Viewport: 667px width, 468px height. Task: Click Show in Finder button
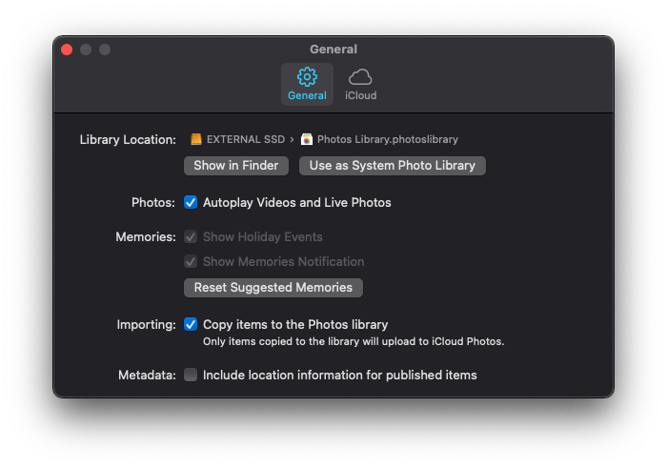(x=236, y=166)
